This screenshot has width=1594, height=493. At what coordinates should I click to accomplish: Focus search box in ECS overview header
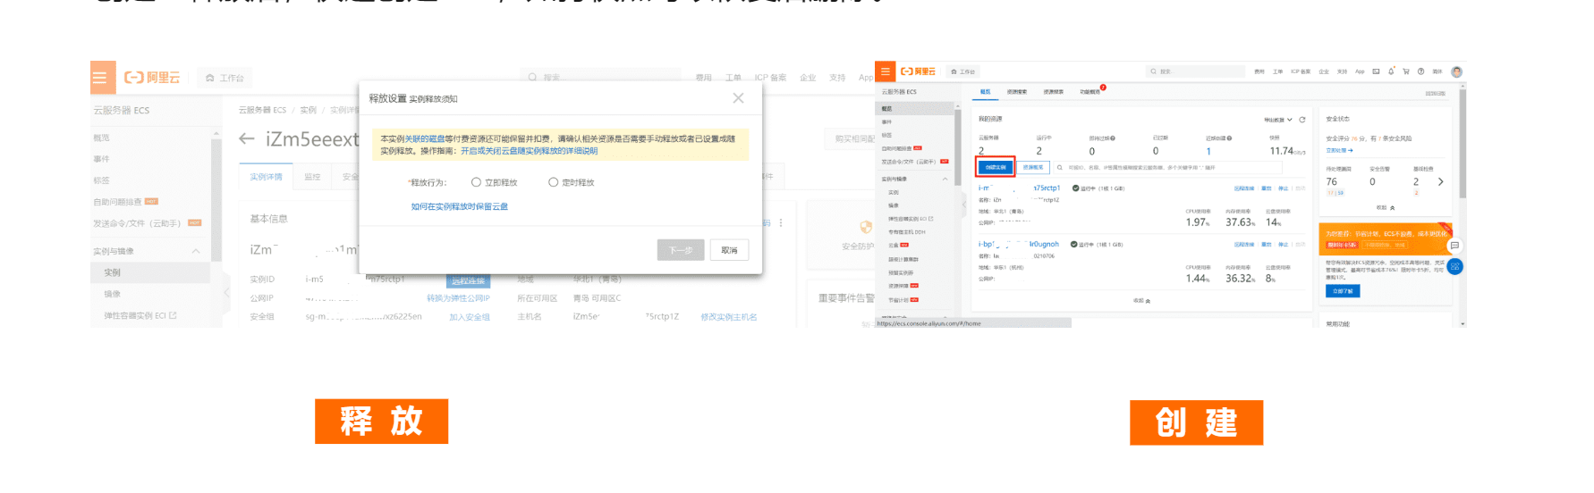coord(1195,71)
